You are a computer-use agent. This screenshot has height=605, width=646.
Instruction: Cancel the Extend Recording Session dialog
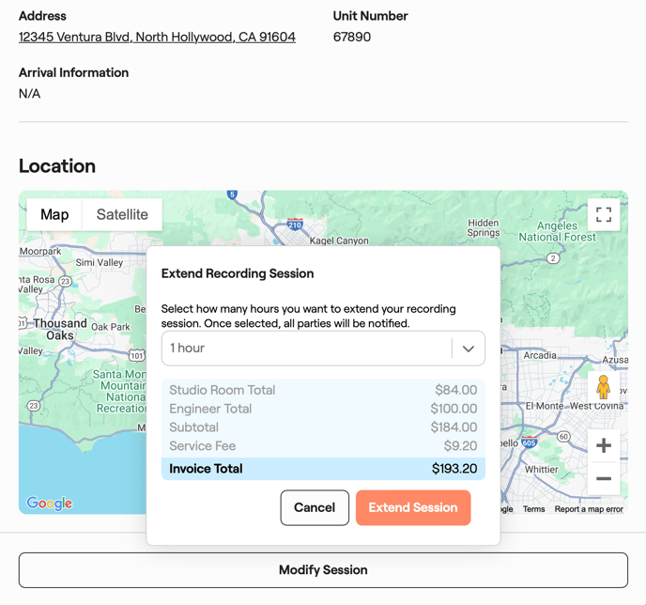(x=315, y=507)
